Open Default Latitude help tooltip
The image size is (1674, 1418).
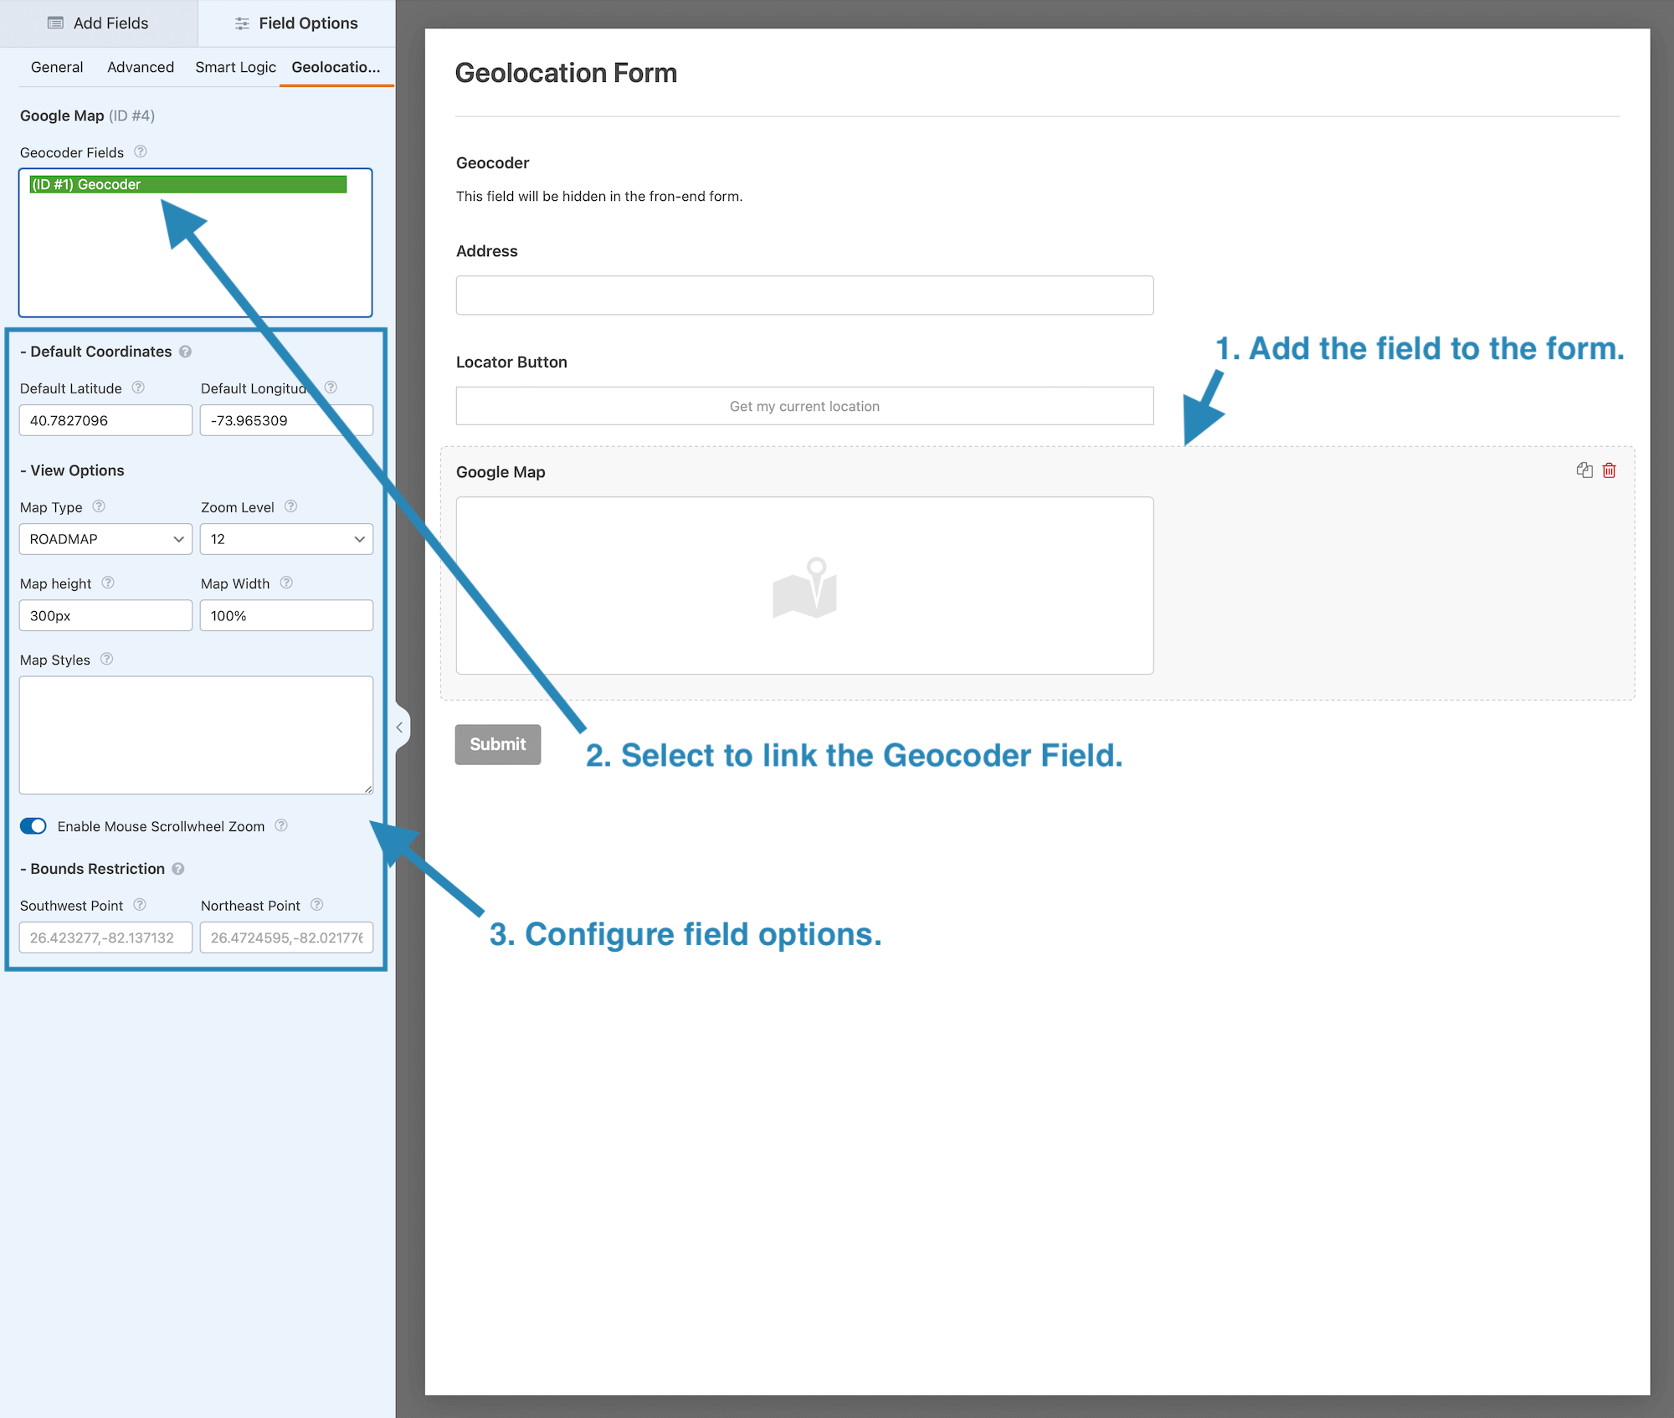pos(138,388)
